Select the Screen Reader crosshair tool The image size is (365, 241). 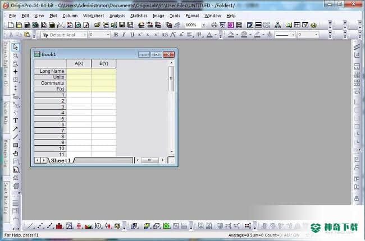(x=16, y=71)
